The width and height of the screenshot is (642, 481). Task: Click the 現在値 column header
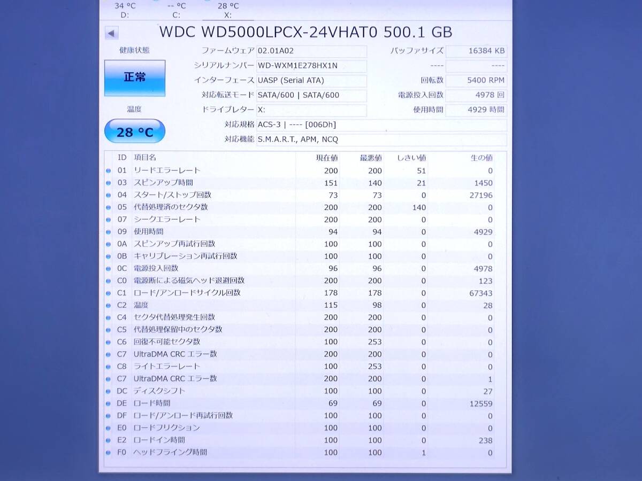[327, 158]
